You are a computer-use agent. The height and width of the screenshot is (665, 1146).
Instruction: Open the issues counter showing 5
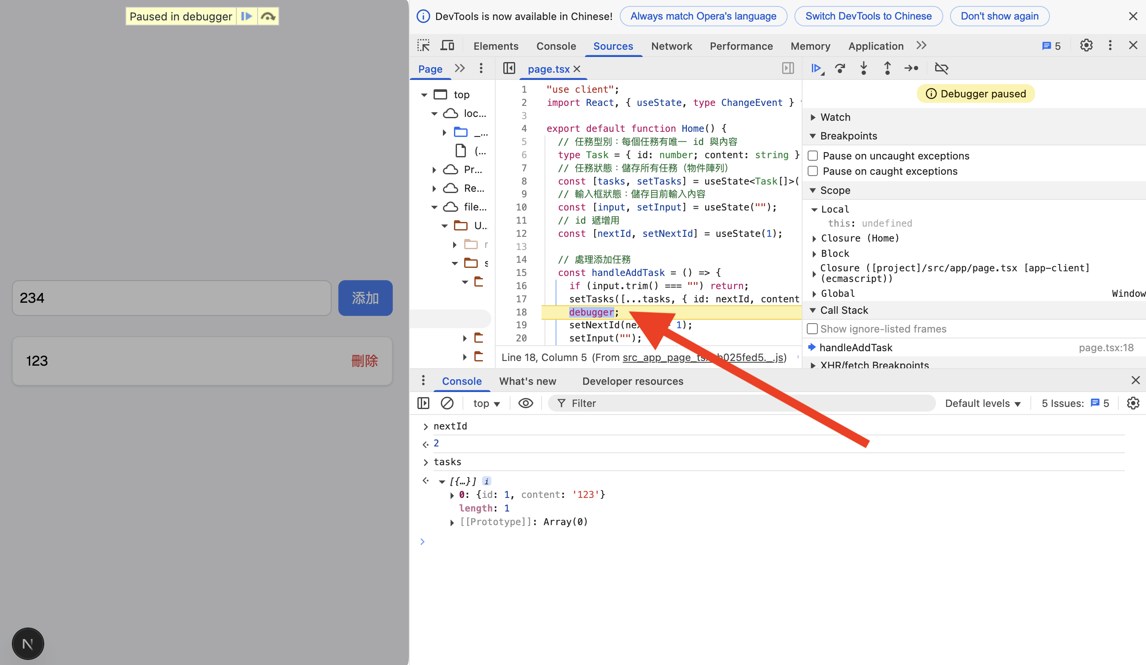[1051, 46]
